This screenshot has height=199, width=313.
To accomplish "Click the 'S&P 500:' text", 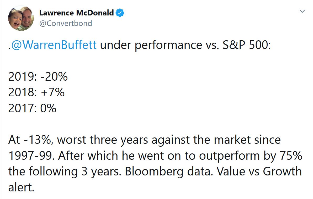I will pyautogui.click(x=247, y=45).
